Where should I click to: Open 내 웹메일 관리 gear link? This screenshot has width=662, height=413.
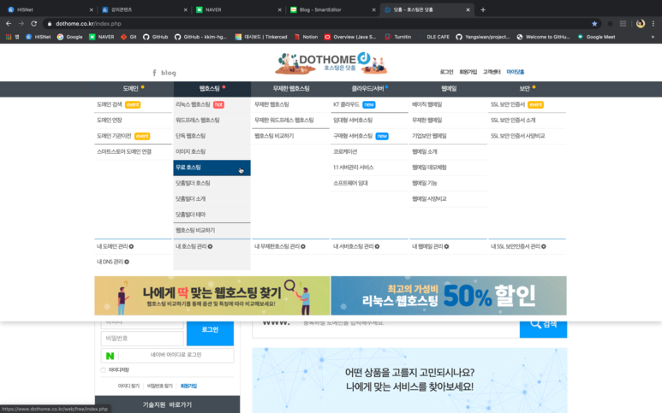[x=430, y=246]
